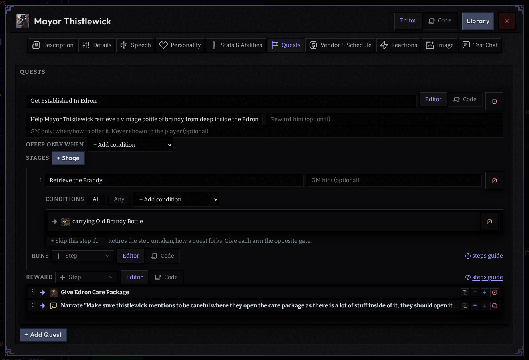The height and width of the screenshot is (360, 529).
Task: Delete the Narrate reward step
Action: 495,306
